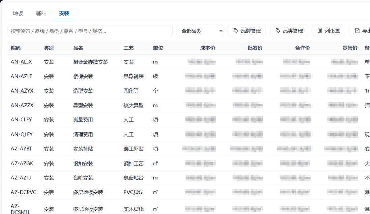This screenshot has width=370, height=214.
Task: Click product name 造型安装
Action: [x=83, y=91]
